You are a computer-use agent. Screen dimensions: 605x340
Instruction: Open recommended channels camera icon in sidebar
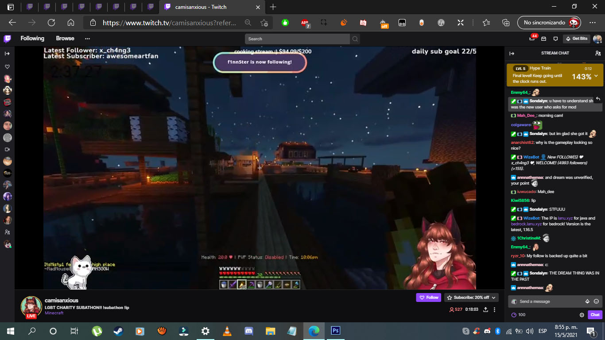pos(8,149)
